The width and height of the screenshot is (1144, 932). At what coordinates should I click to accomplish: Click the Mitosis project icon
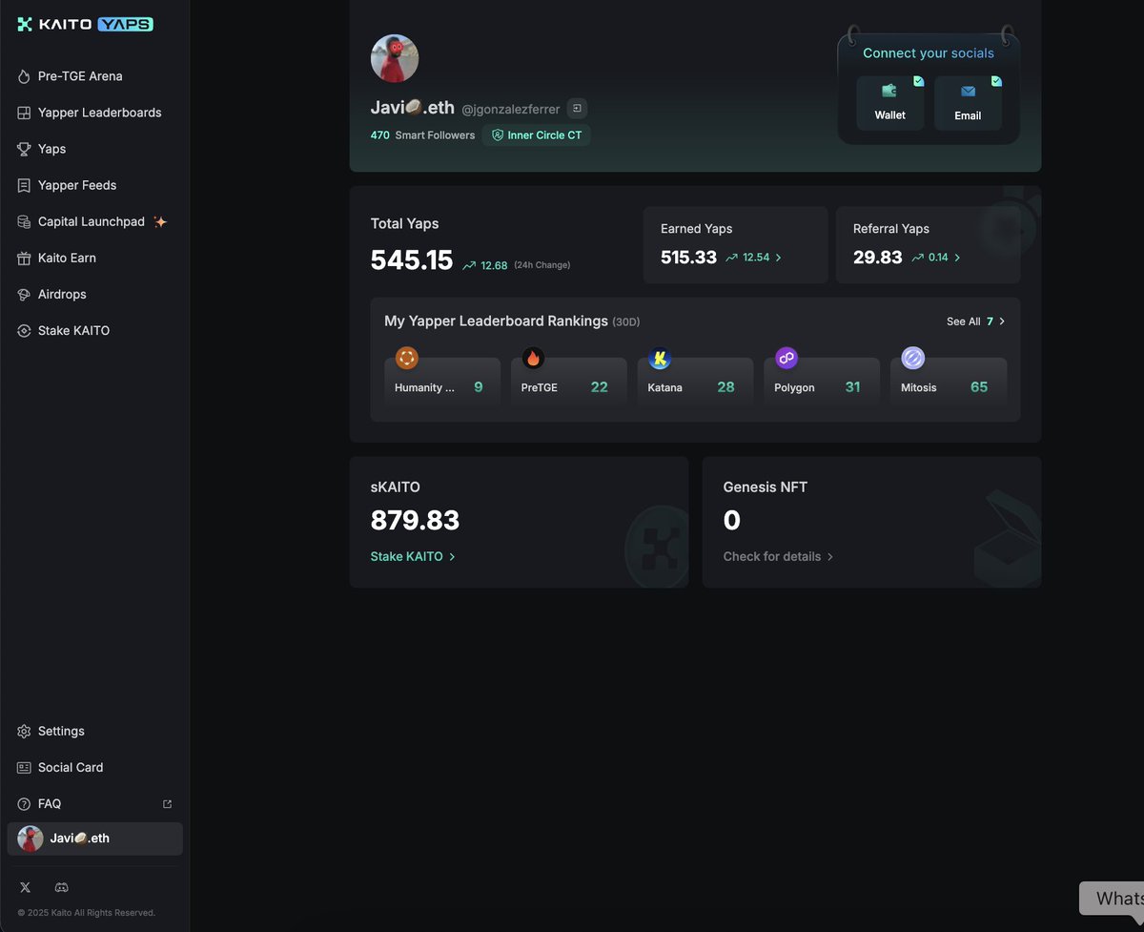pos(913,359)
